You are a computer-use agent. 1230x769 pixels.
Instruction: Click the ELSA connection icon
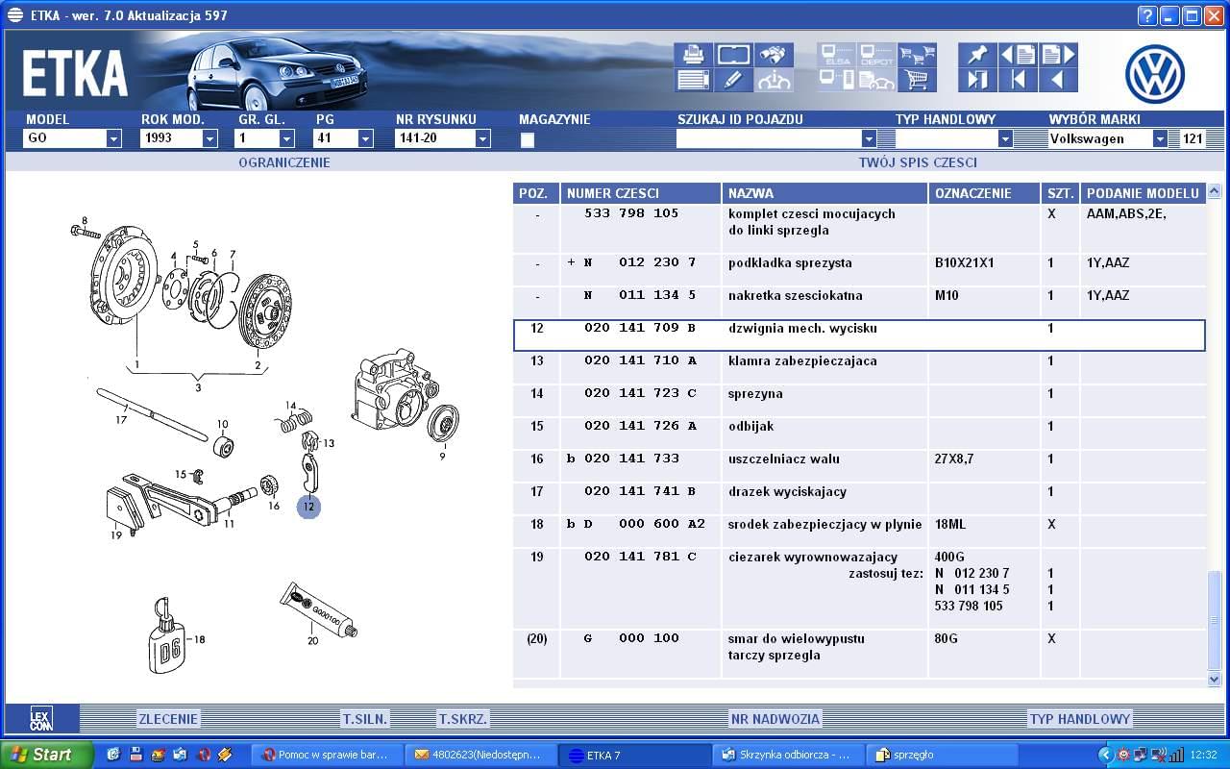click(836, 55)
